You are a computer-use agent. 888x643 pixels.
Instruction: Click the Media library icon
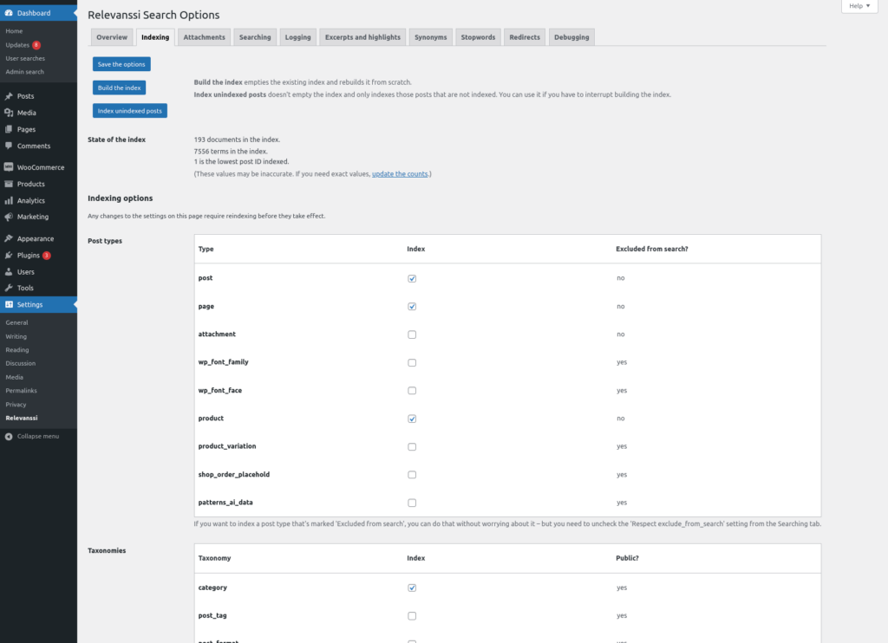tap(9, 113)
